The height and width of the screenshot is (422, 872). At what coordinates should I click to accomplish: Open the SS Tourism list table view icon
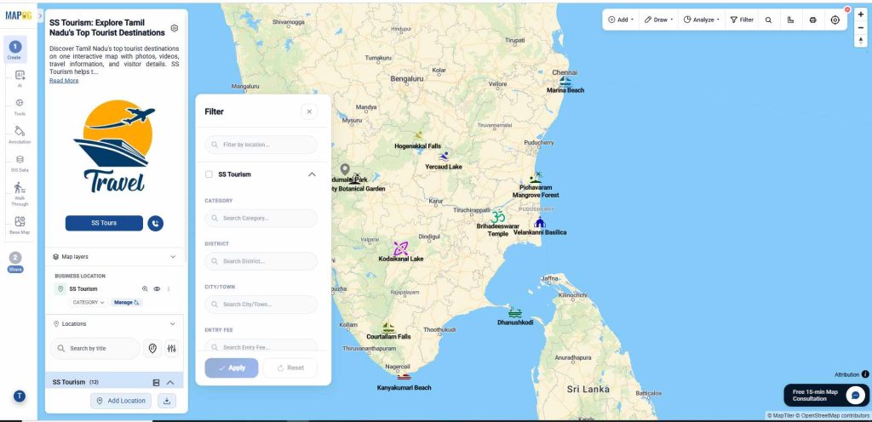pyautogui.click(x=157, y=383)
